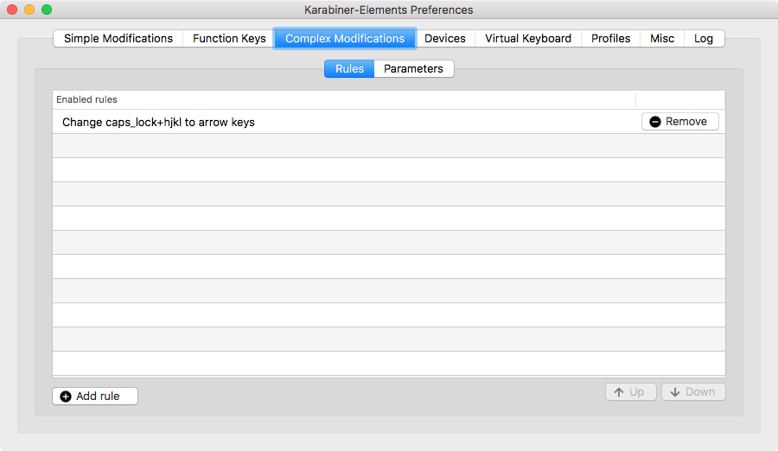
Task: Click the Enabled rules column header
Action: (x=86, y=99)
